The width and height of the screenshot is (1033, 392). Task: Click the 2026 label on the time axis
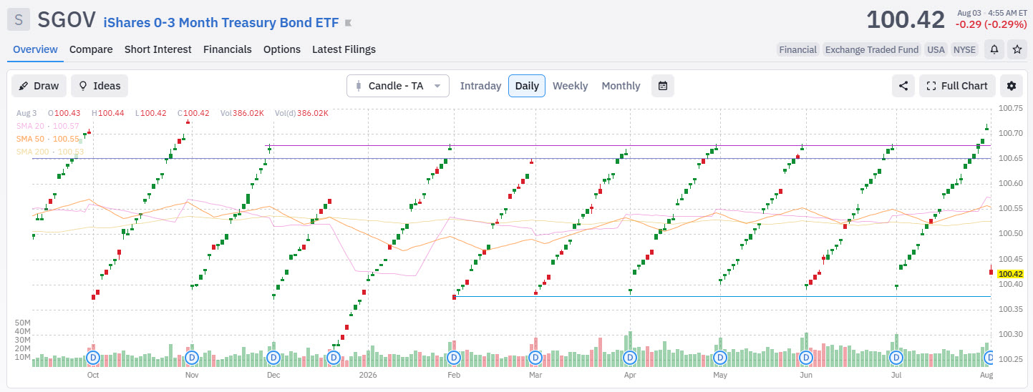(x=368, y=374)
